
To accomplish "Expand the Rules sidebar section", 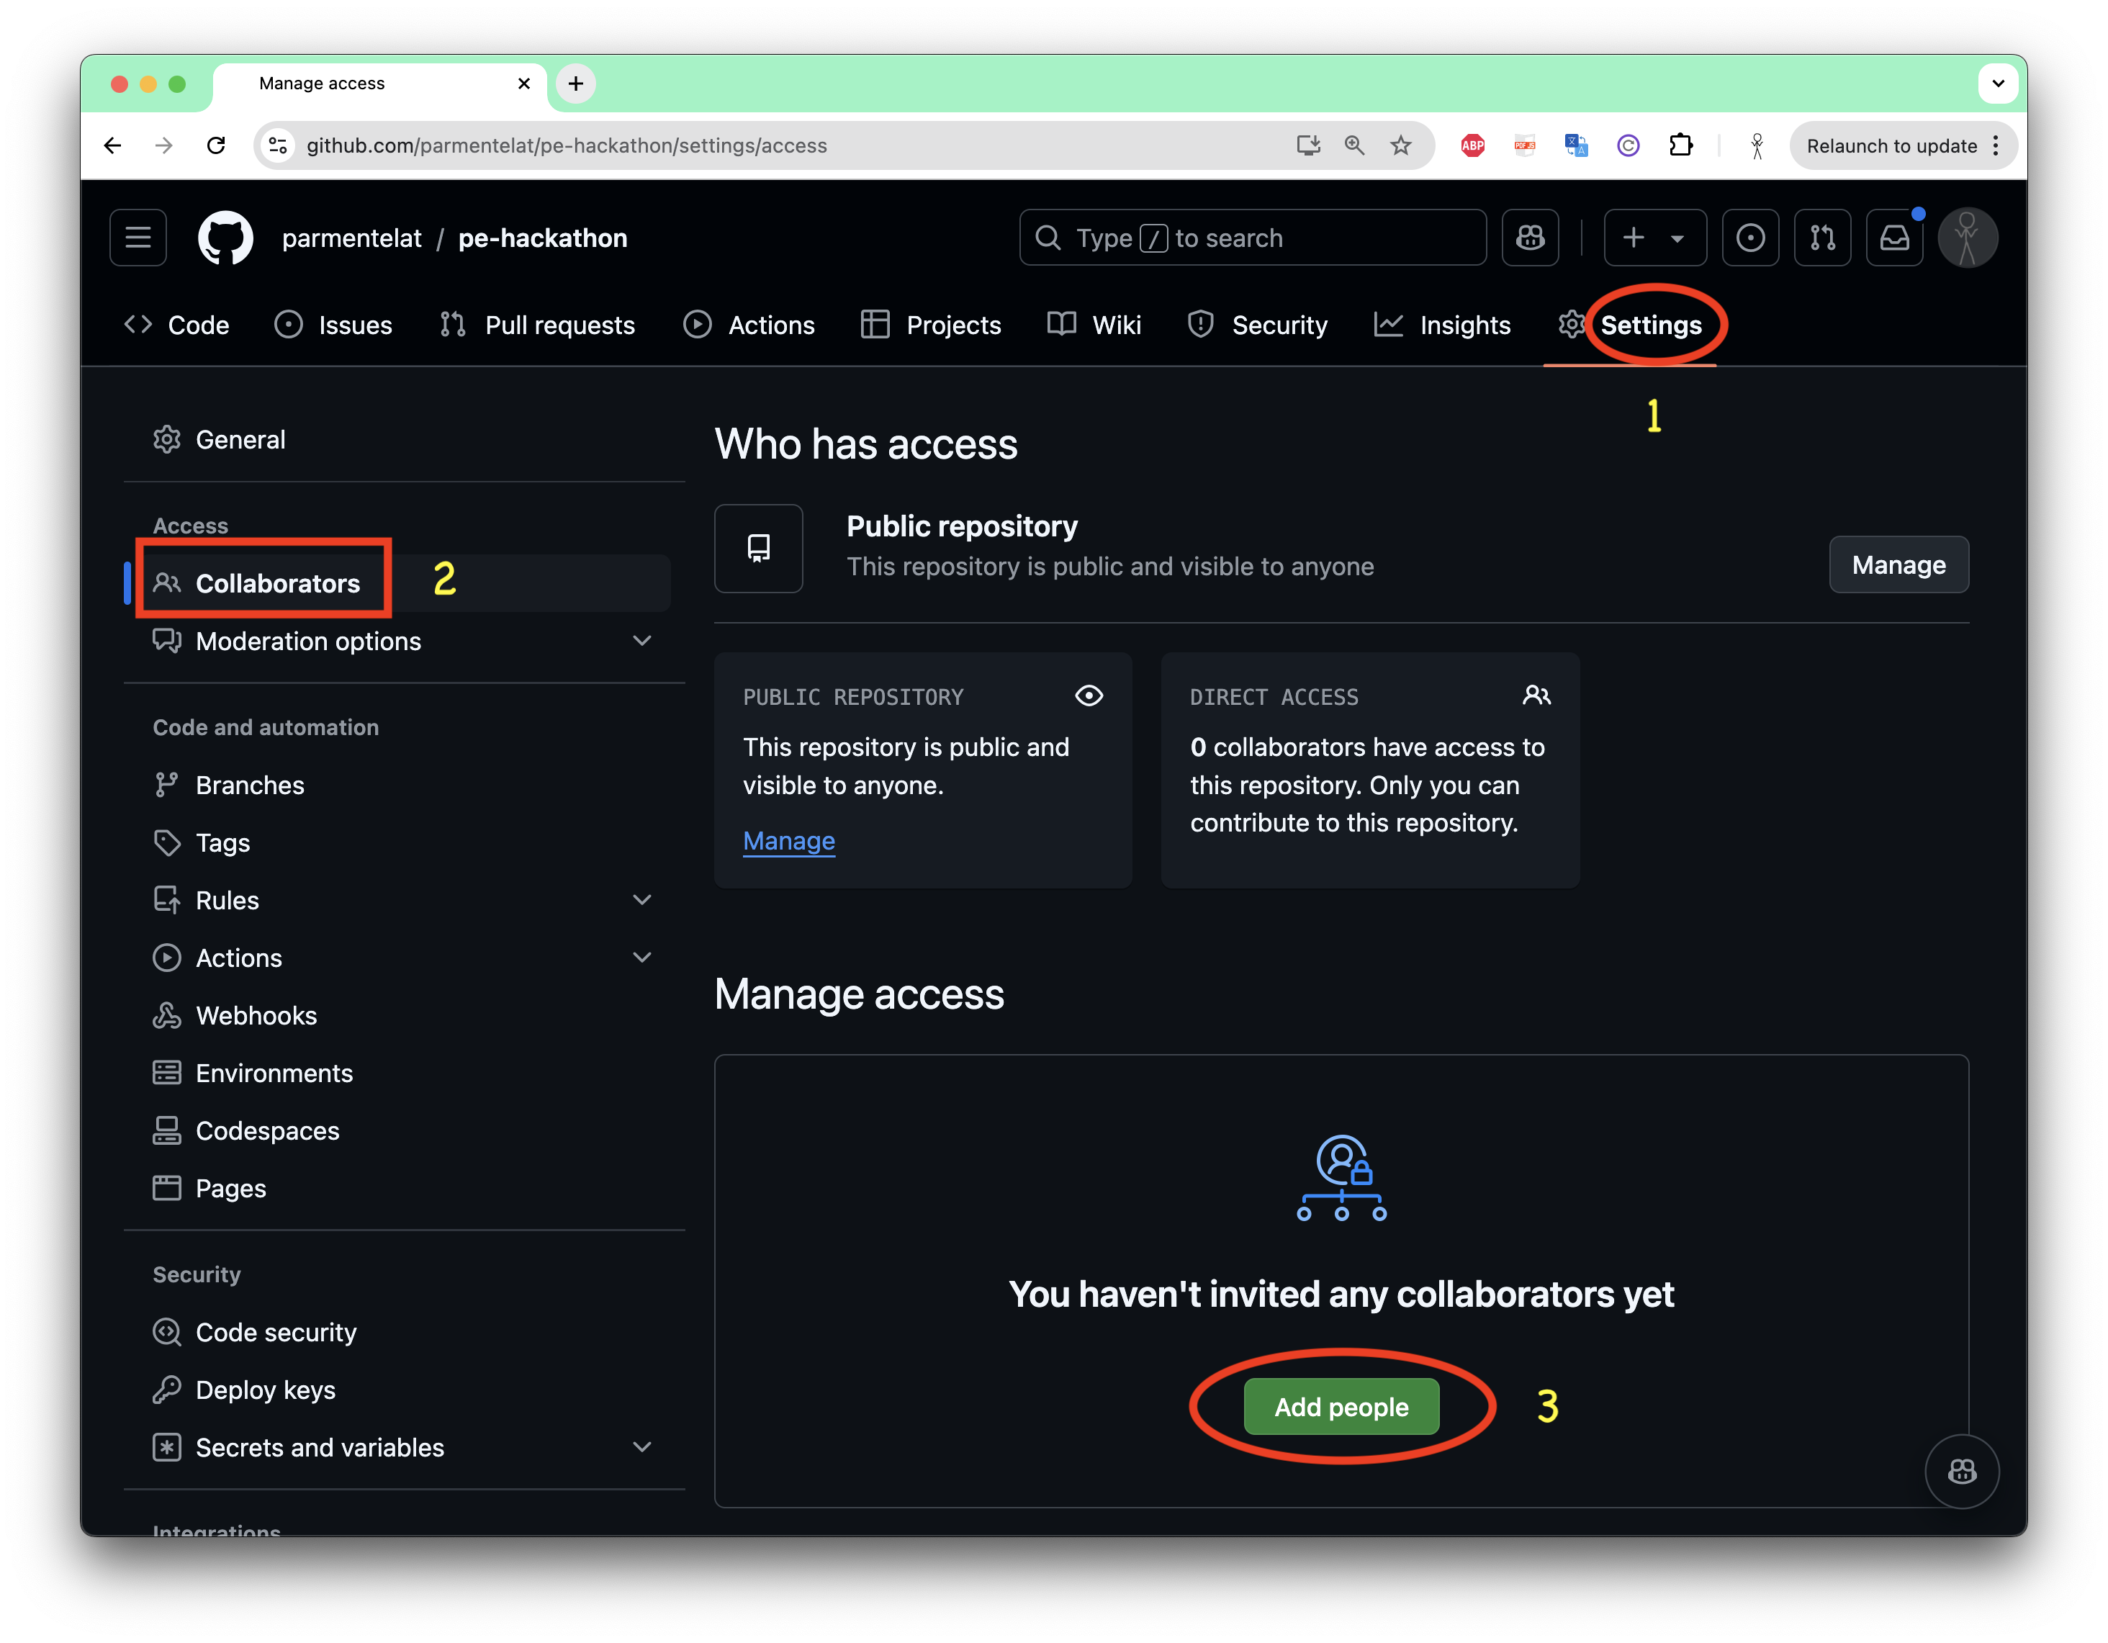I will 642,900.
